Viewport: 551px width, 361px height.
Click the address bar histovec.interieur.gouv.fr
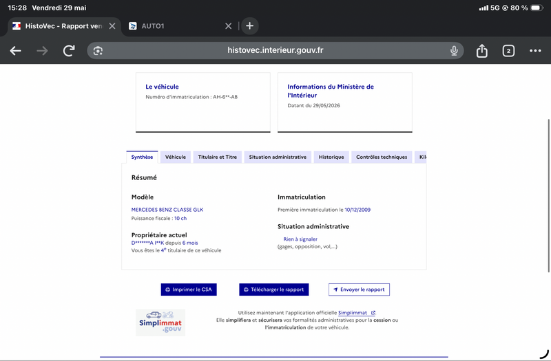pos(275,50)
